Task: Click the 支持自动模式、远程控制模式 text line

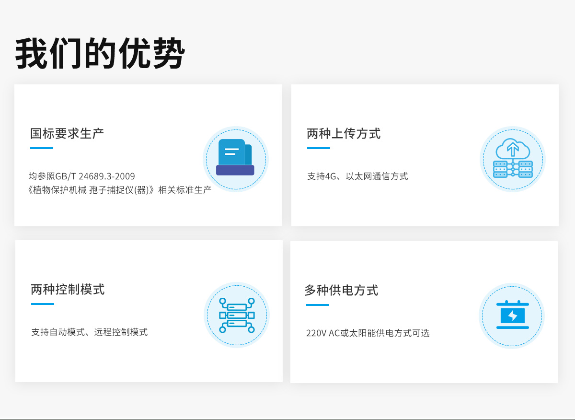Action: point(89,331)
